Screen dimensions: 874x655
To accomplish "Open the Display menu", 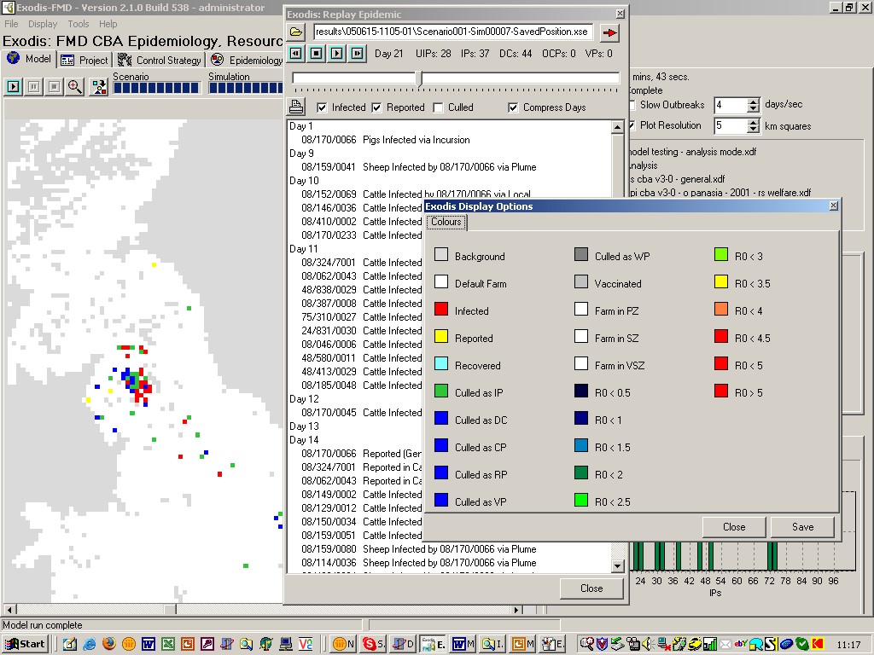I will pos(43,24).
